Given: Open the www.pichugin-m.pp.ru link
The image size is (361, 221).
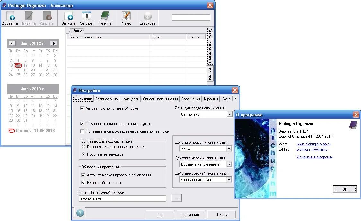Looking at the screenshot, I should (313, 144).
